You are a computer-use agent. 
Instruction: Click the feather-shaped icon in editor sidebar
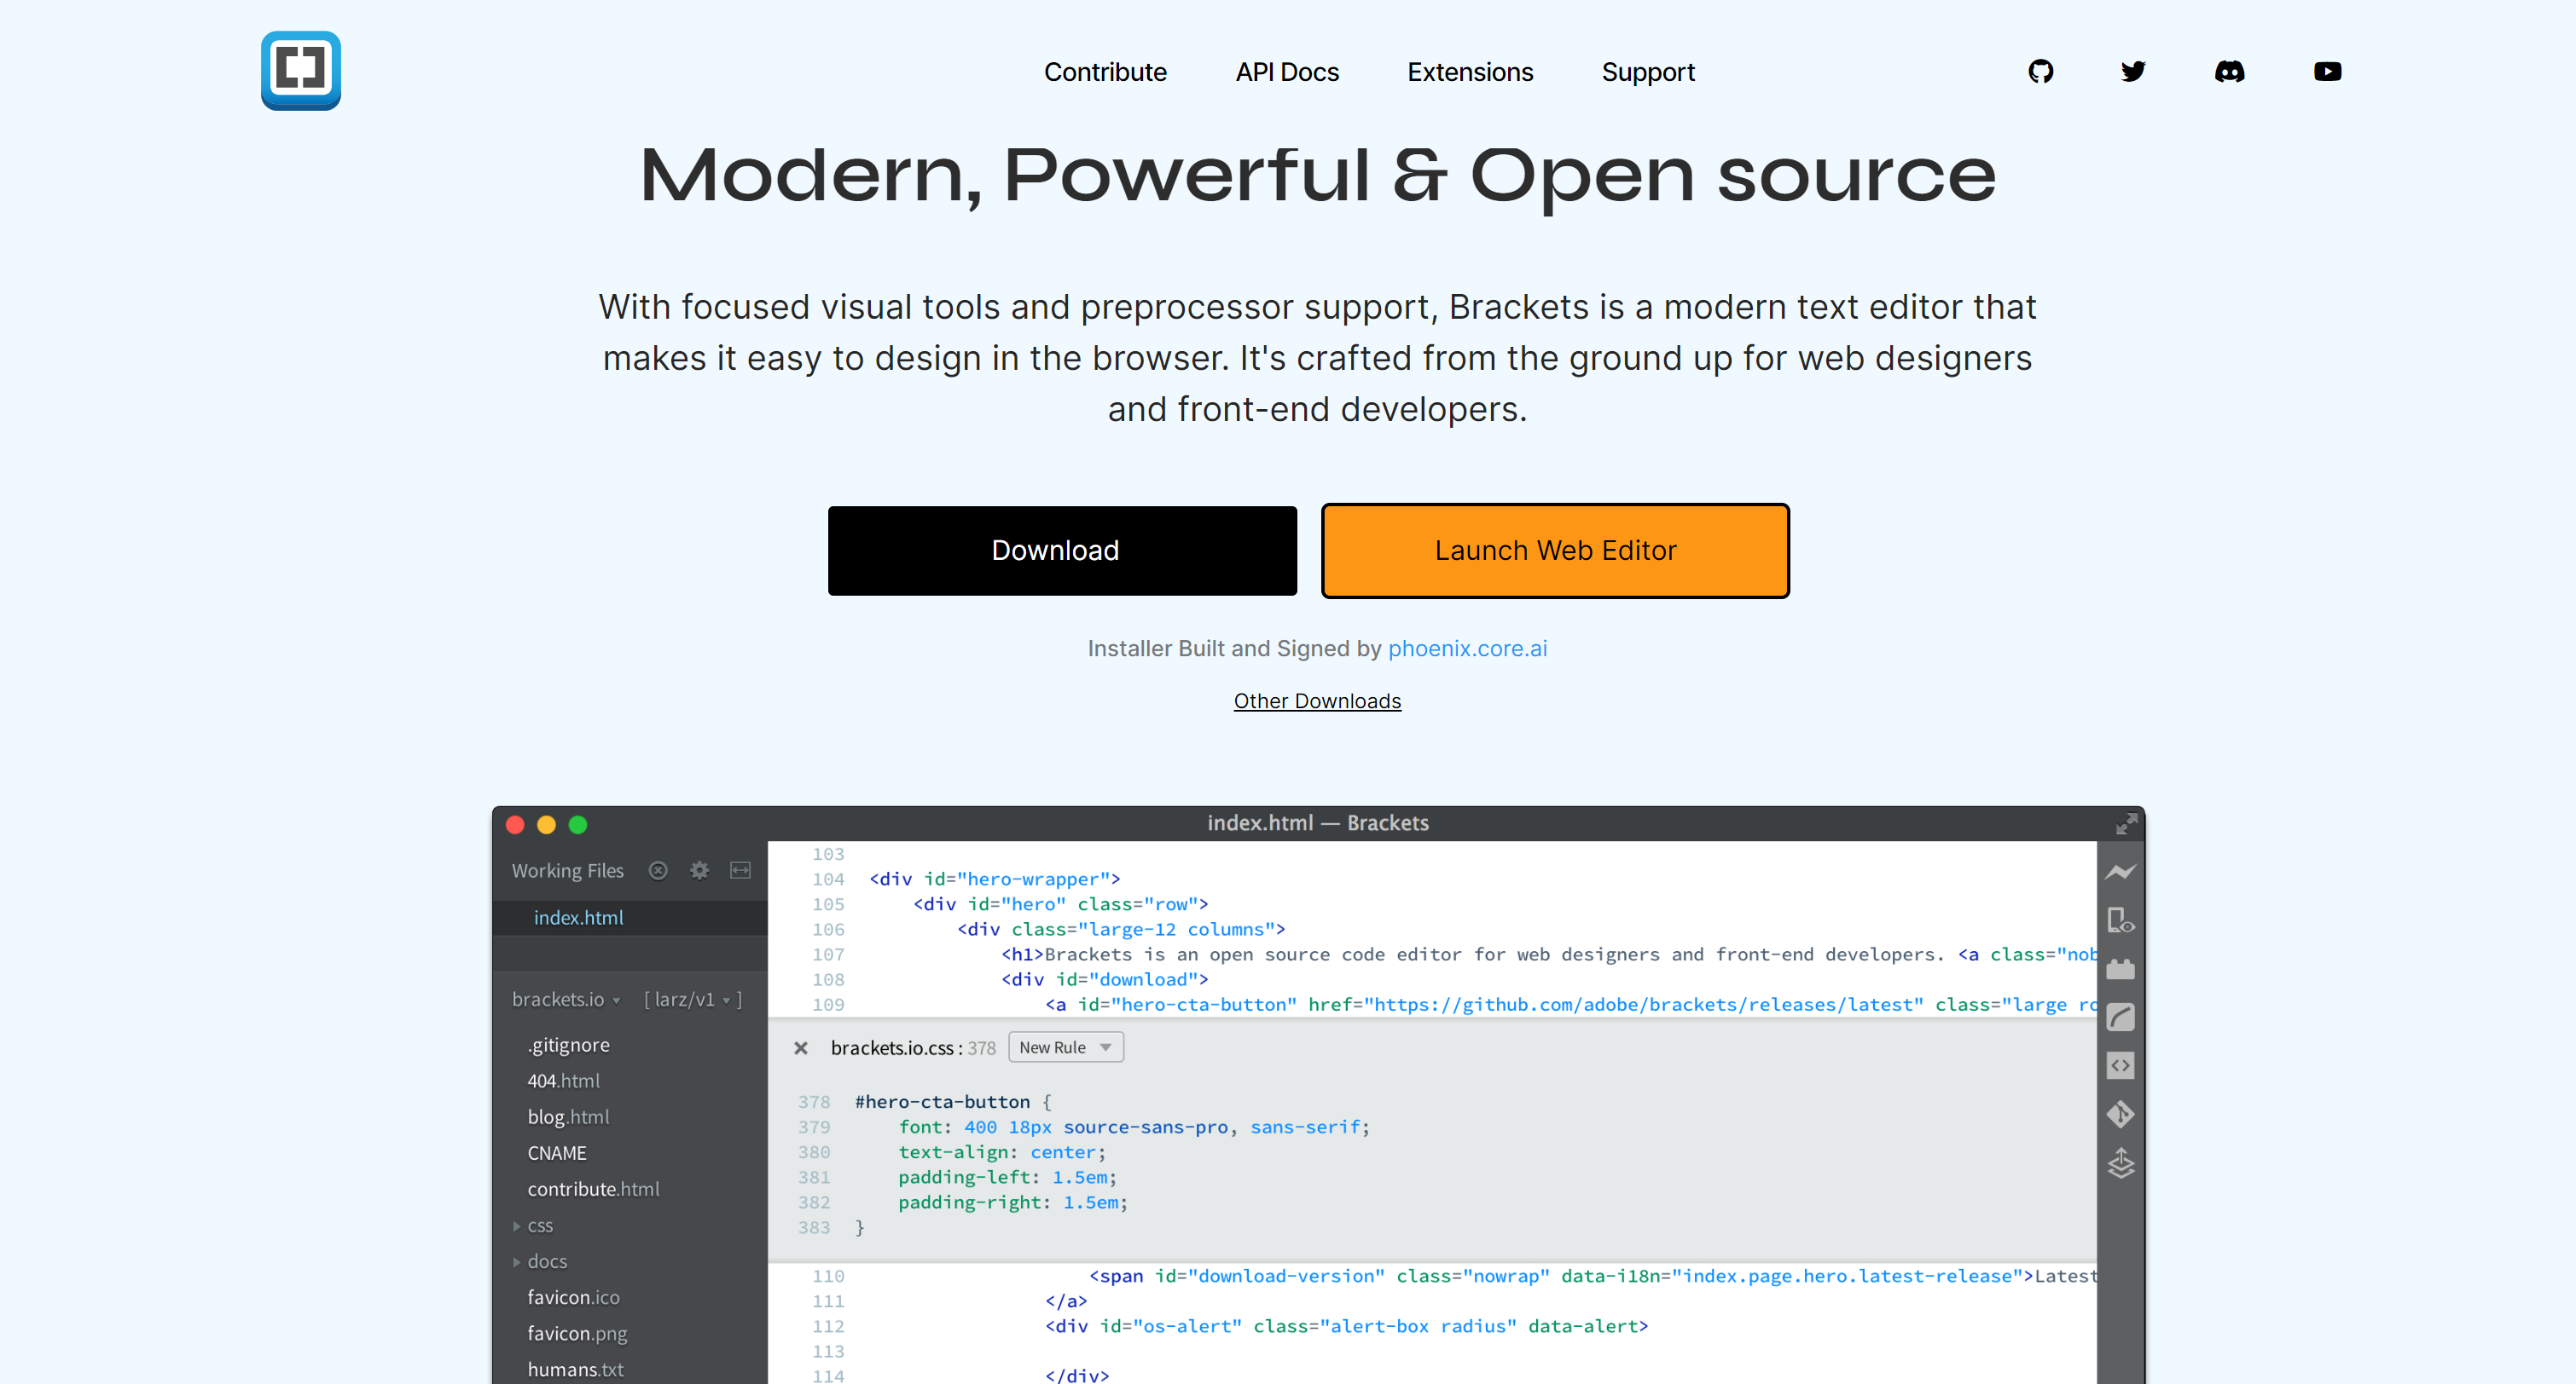[2120, 1016]
